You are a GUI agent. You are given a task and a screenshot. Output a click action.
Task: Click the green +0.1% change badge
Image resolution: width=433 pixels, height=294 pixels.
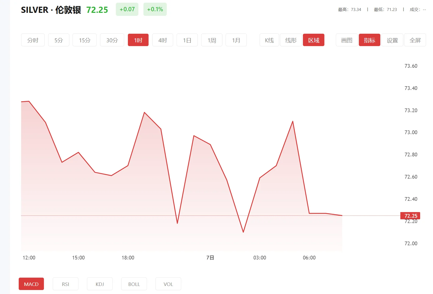pyautogui.click(x=155, y=9)
